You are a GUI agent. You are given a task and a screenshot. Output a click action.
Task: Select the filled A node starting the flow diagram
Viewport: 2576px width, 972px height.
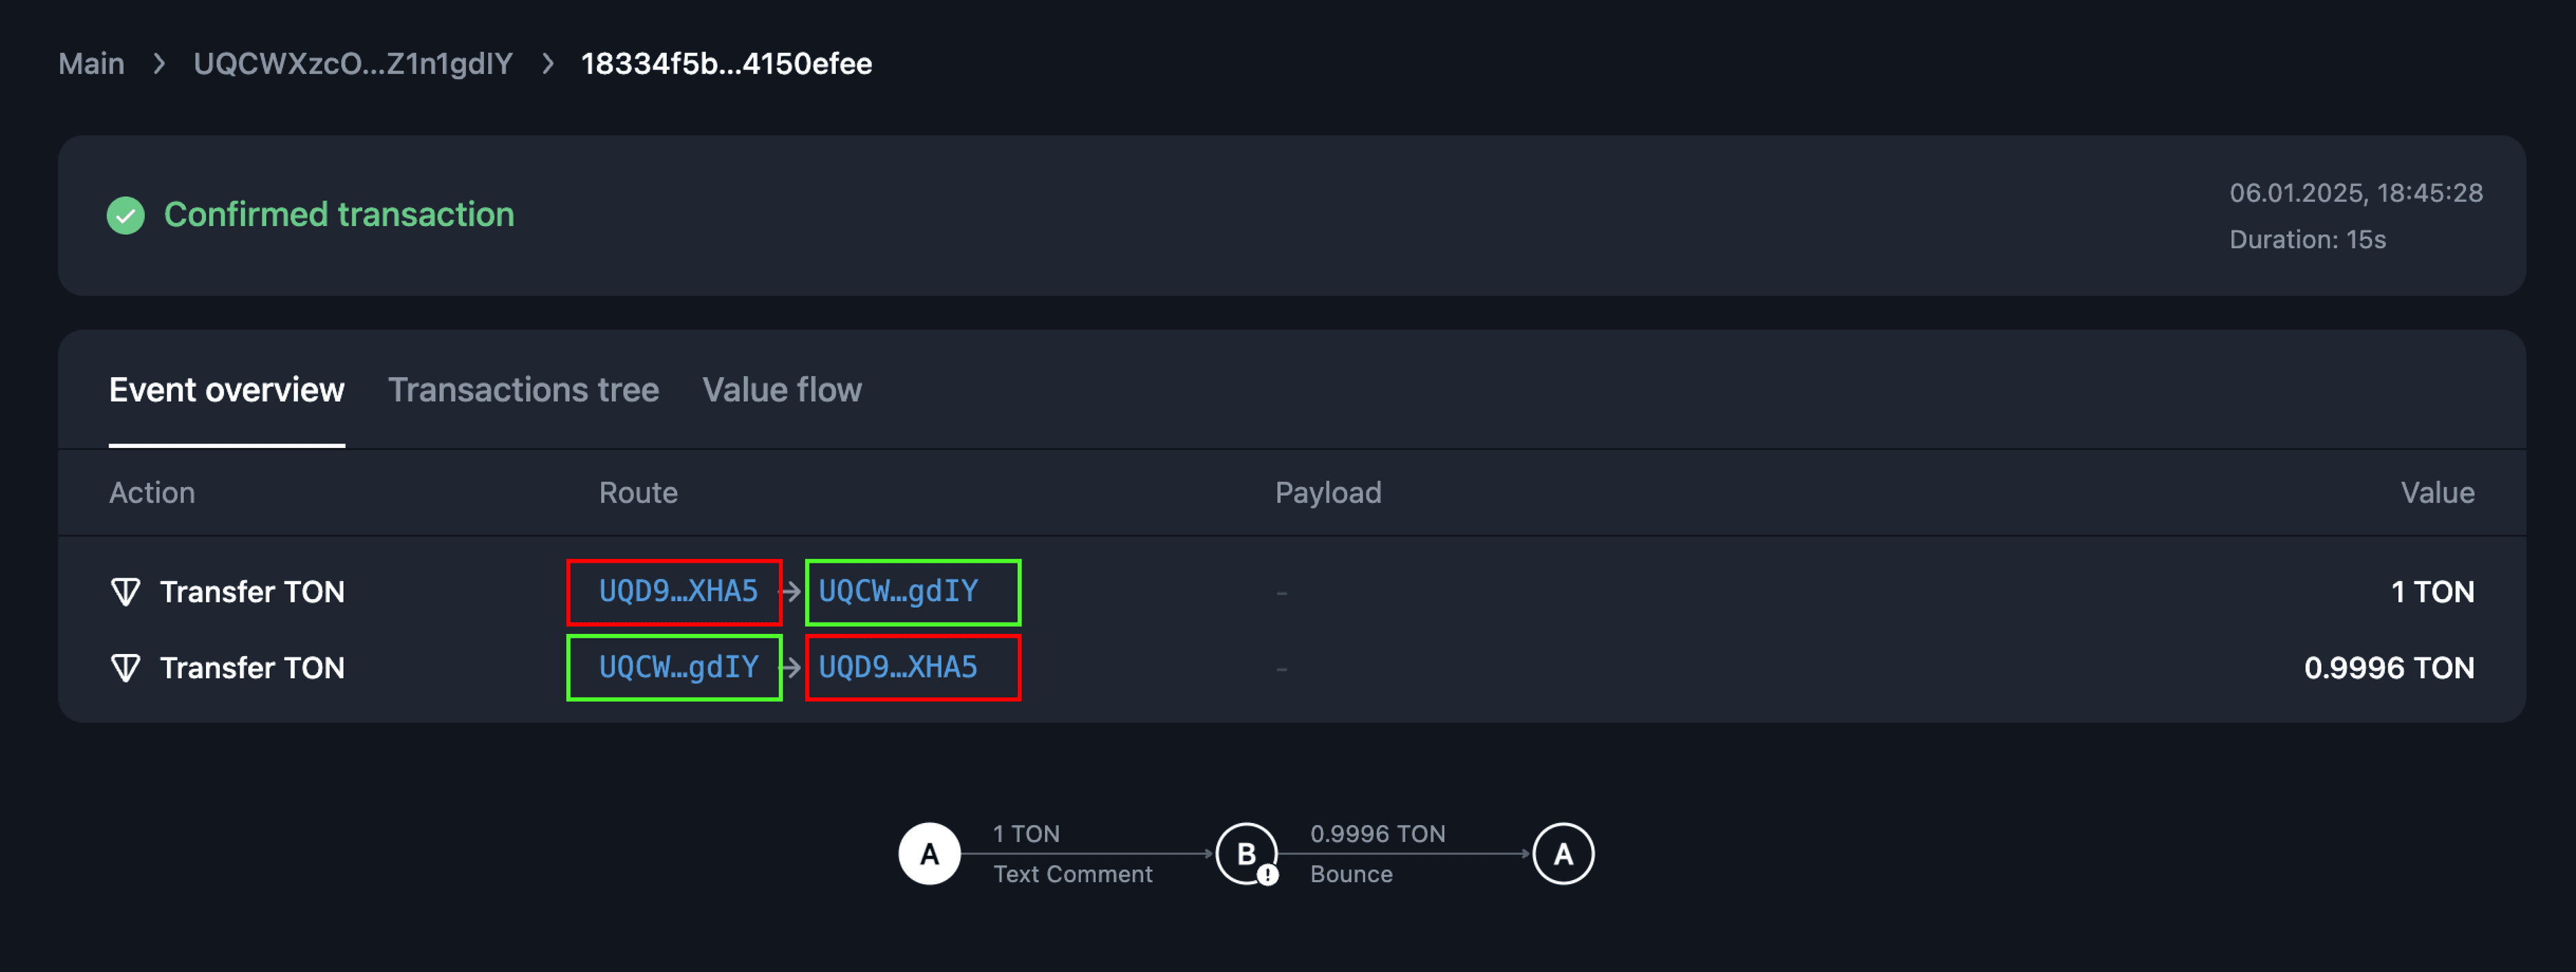point(929,854)
